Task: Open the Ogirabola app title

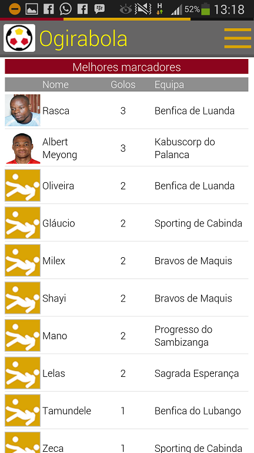Action: pos(83,38)
